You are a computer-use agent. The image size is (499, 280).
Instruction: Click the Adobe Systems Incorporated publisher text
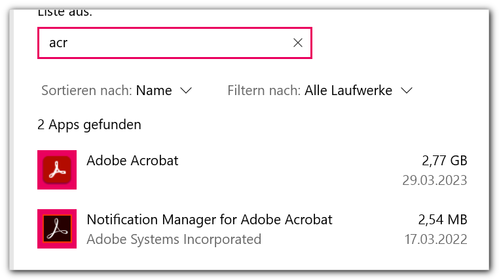click(174, 239)
